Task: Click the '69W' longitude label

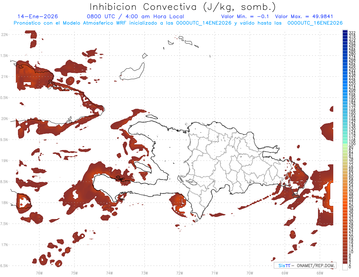Action: point(285,273)
